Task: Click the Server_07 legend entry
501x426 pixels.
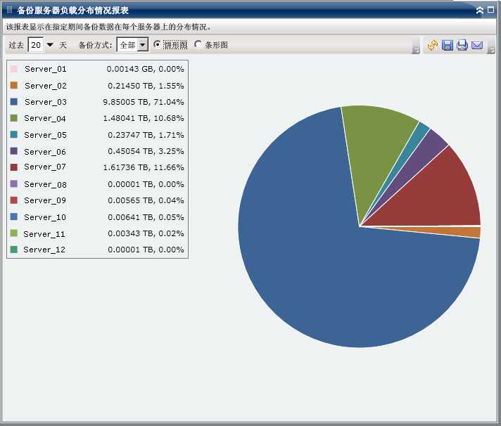Action: click(45, 167)
